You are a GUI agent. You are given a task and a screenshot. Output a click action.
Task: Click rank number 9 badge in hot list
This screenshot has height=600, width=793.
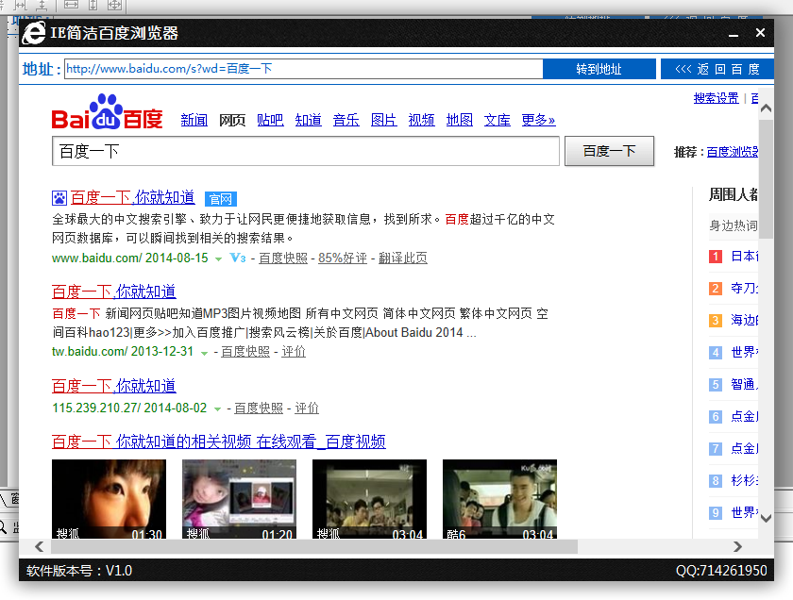pyautogui.click(x=716, y=512)
